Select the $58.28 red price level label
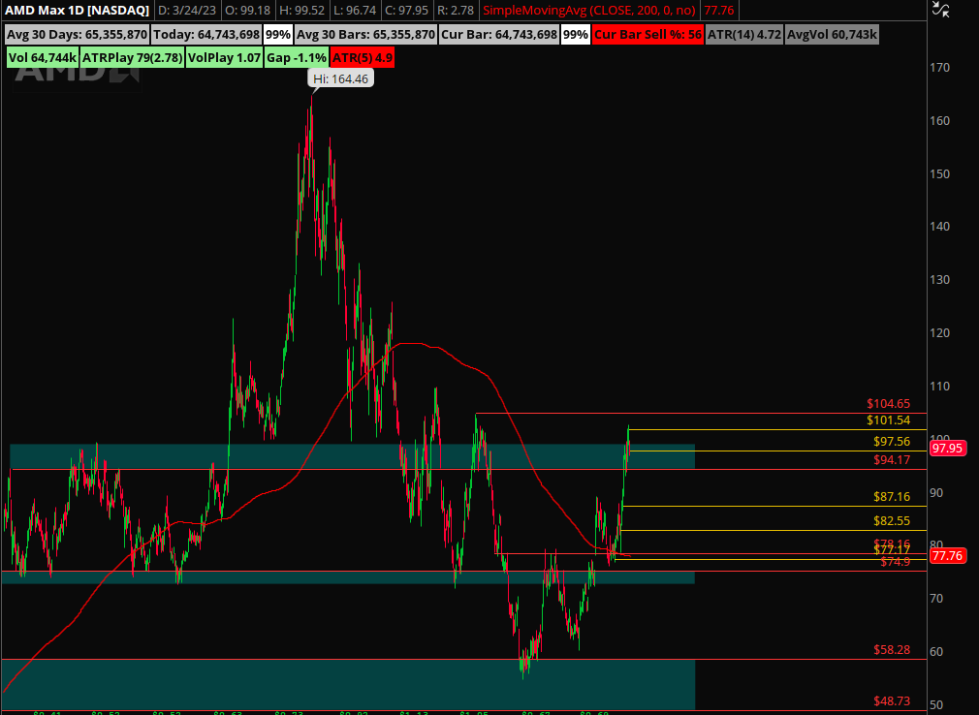The height and width of the screenshot is (715, 979). (891, 650)
